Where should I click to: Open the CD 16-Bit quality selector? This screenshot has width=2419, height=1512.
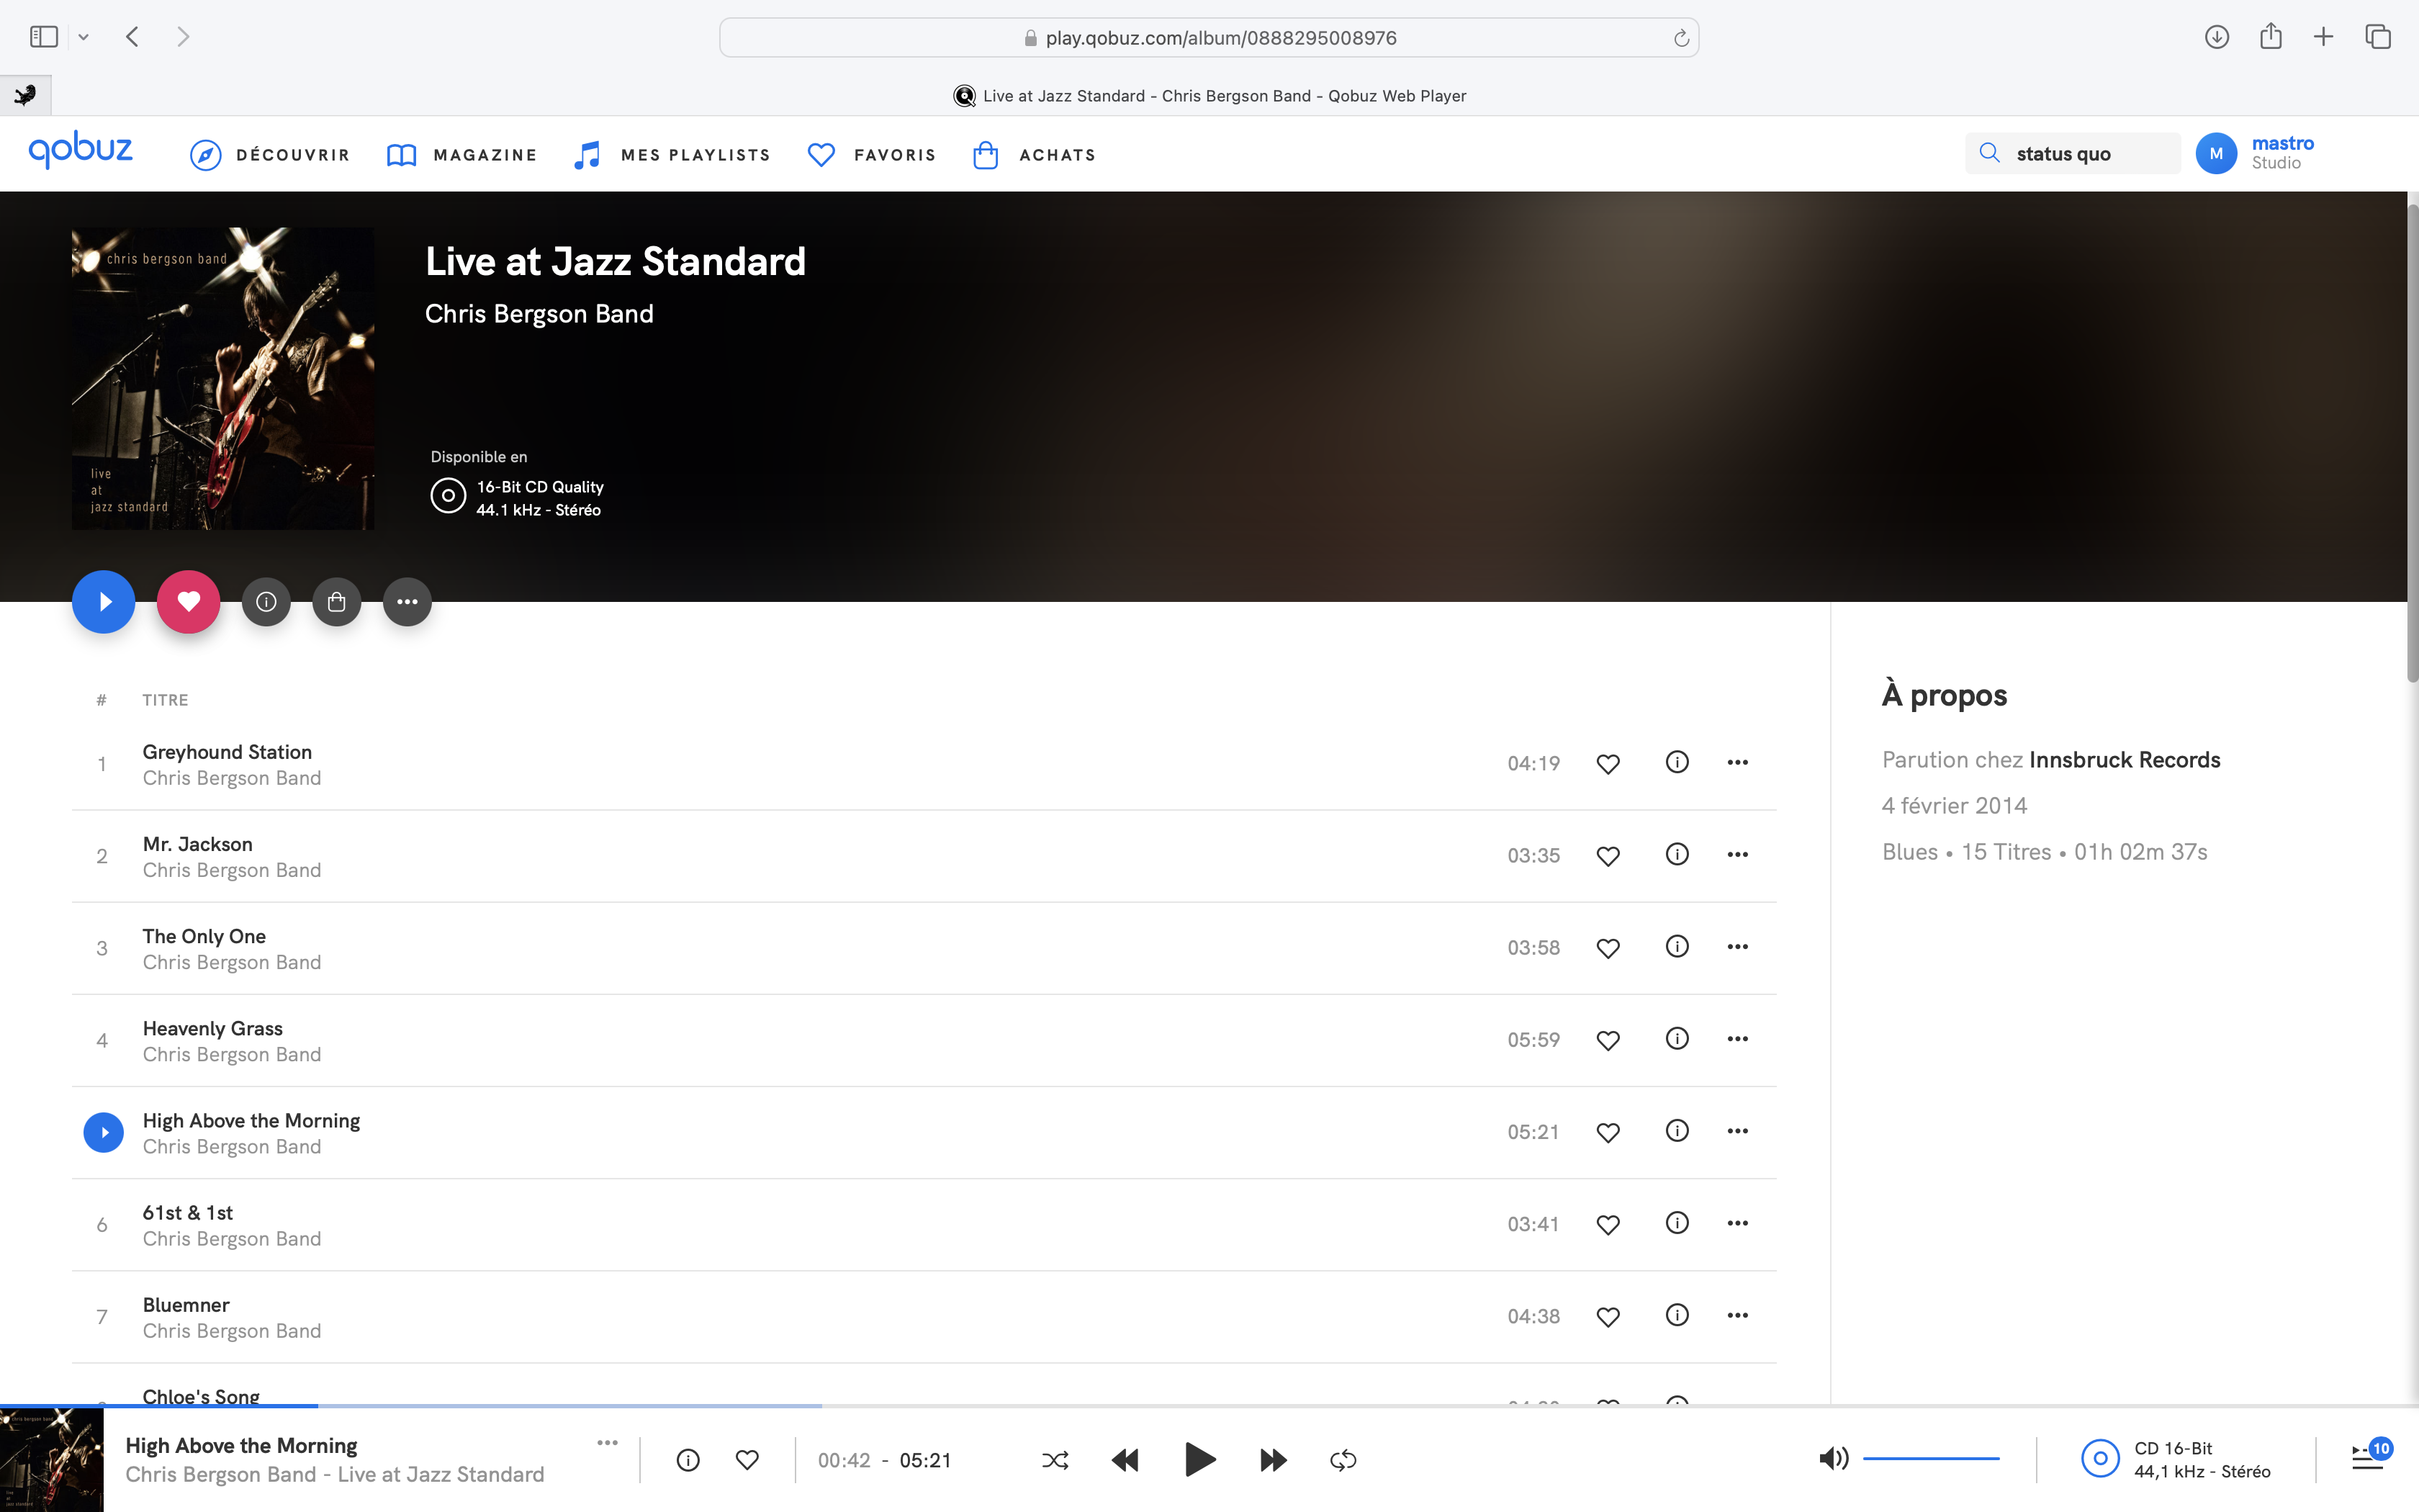(x=2176, y=1460)
